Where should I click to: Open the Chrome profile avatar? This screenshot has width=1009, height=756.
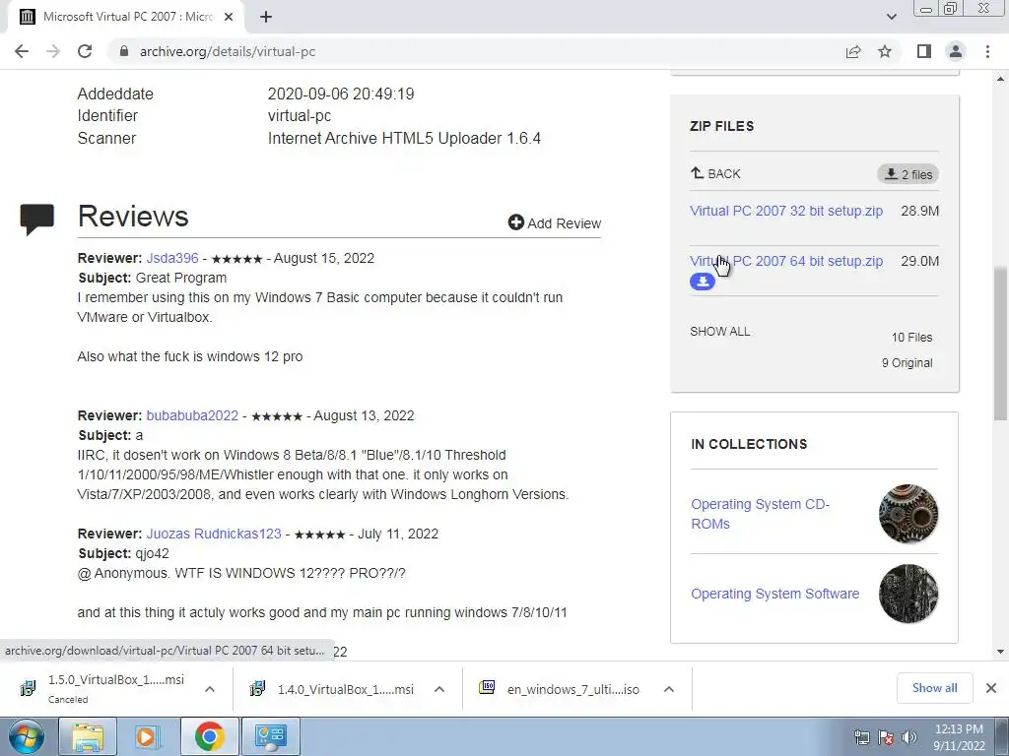point(956,51)
